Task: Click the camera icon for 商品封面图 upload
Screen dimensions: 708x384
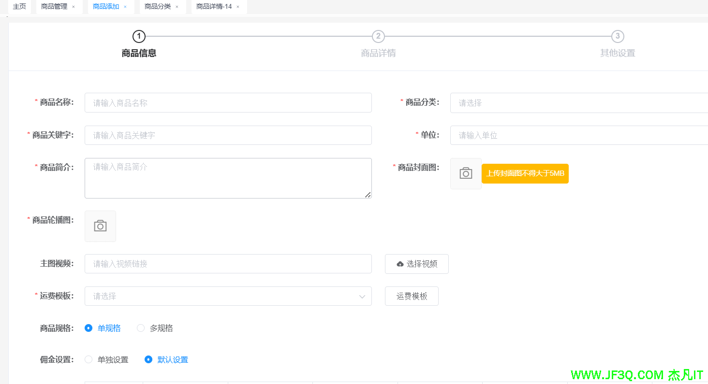Action: coord(466,173)
